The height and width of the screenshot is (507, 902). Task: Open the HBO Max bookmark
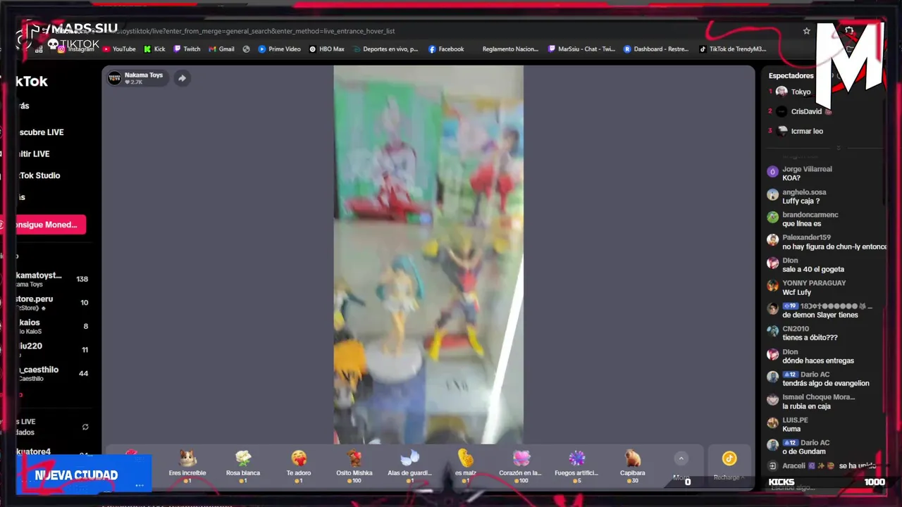(x=327, y=49)
